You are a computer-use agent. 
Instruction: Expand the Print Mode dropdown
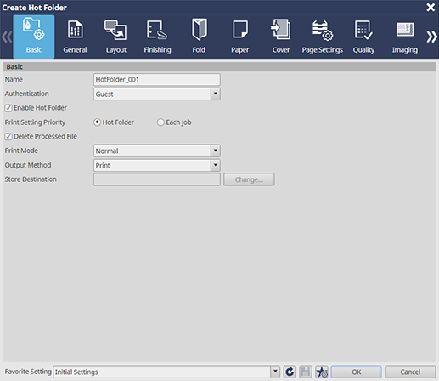pos(216,151)
